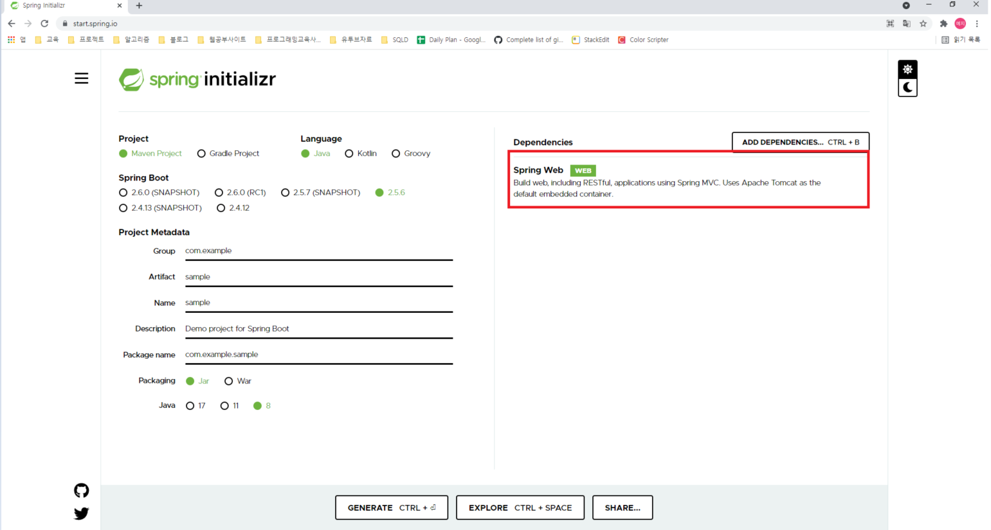991x530 pixels.
Task: Open the 프로젝트 bookmark folder
Action: coord(86,40)
